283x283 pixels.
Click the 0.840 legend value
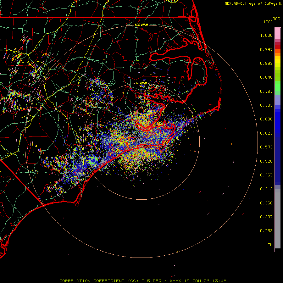pos(266,77)
